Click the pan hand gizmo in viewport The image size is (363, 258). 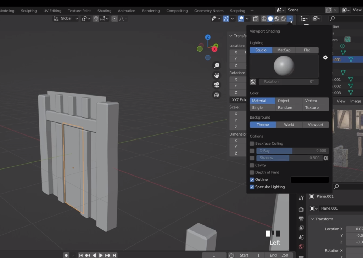click(x=217, y=75)
